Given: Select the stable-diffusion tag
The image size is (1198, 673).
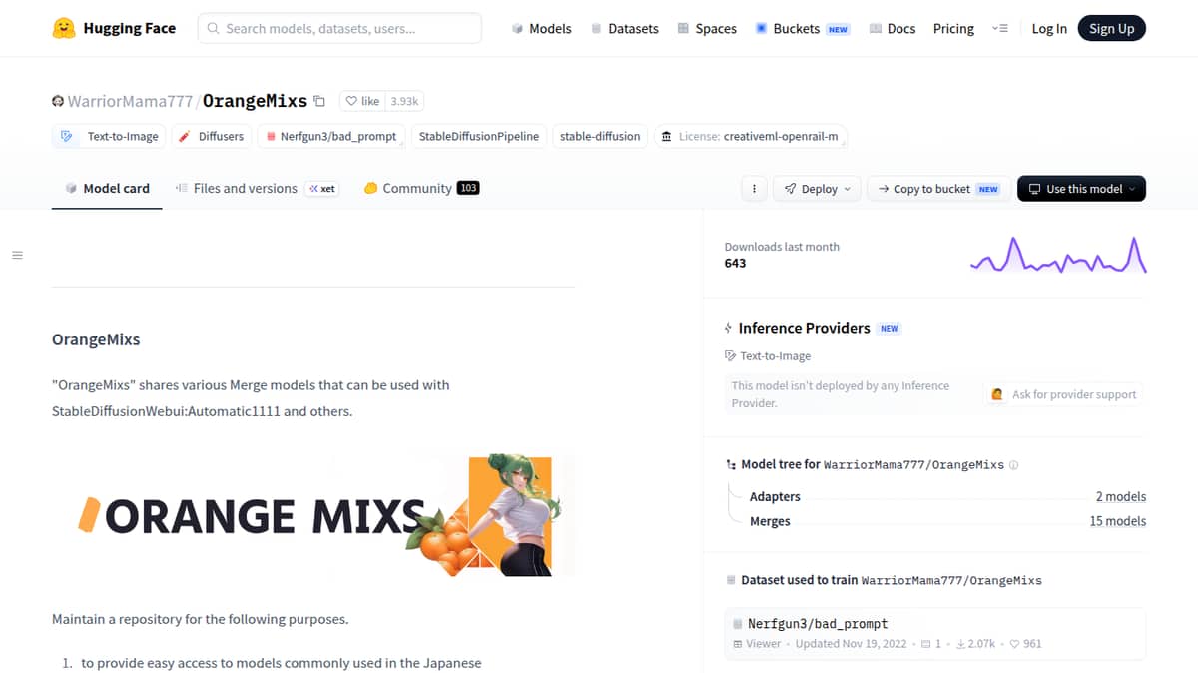Looking at the screenshot, I should tap(600, 136).
